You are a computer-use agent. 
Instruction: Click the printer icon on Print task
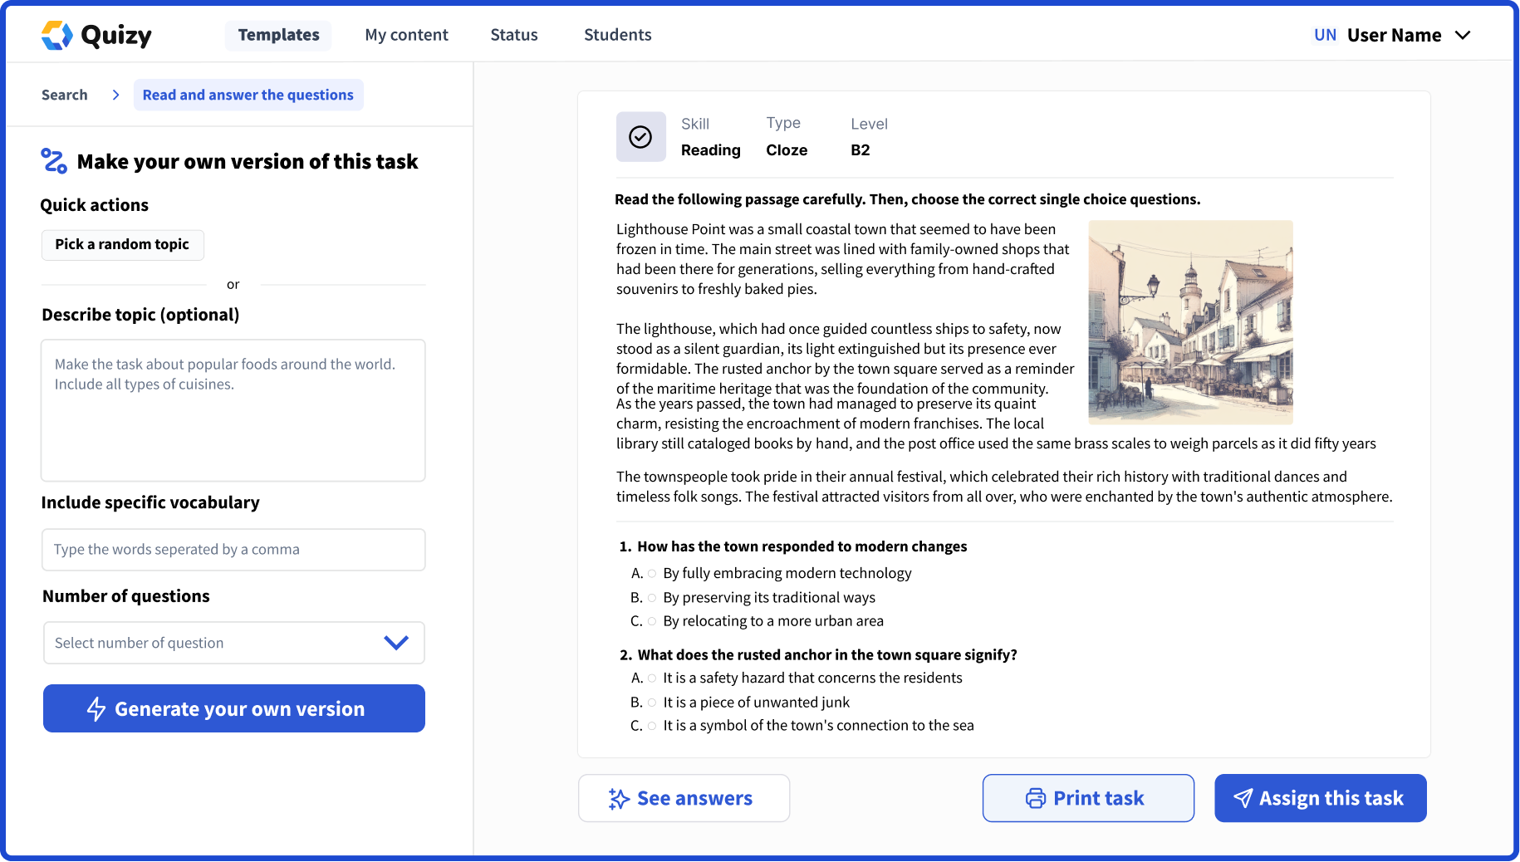(x=1035, y=799)
